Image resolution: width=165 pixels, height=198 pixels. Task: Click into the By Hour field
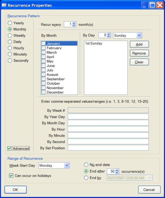click(x=108, y=129)
